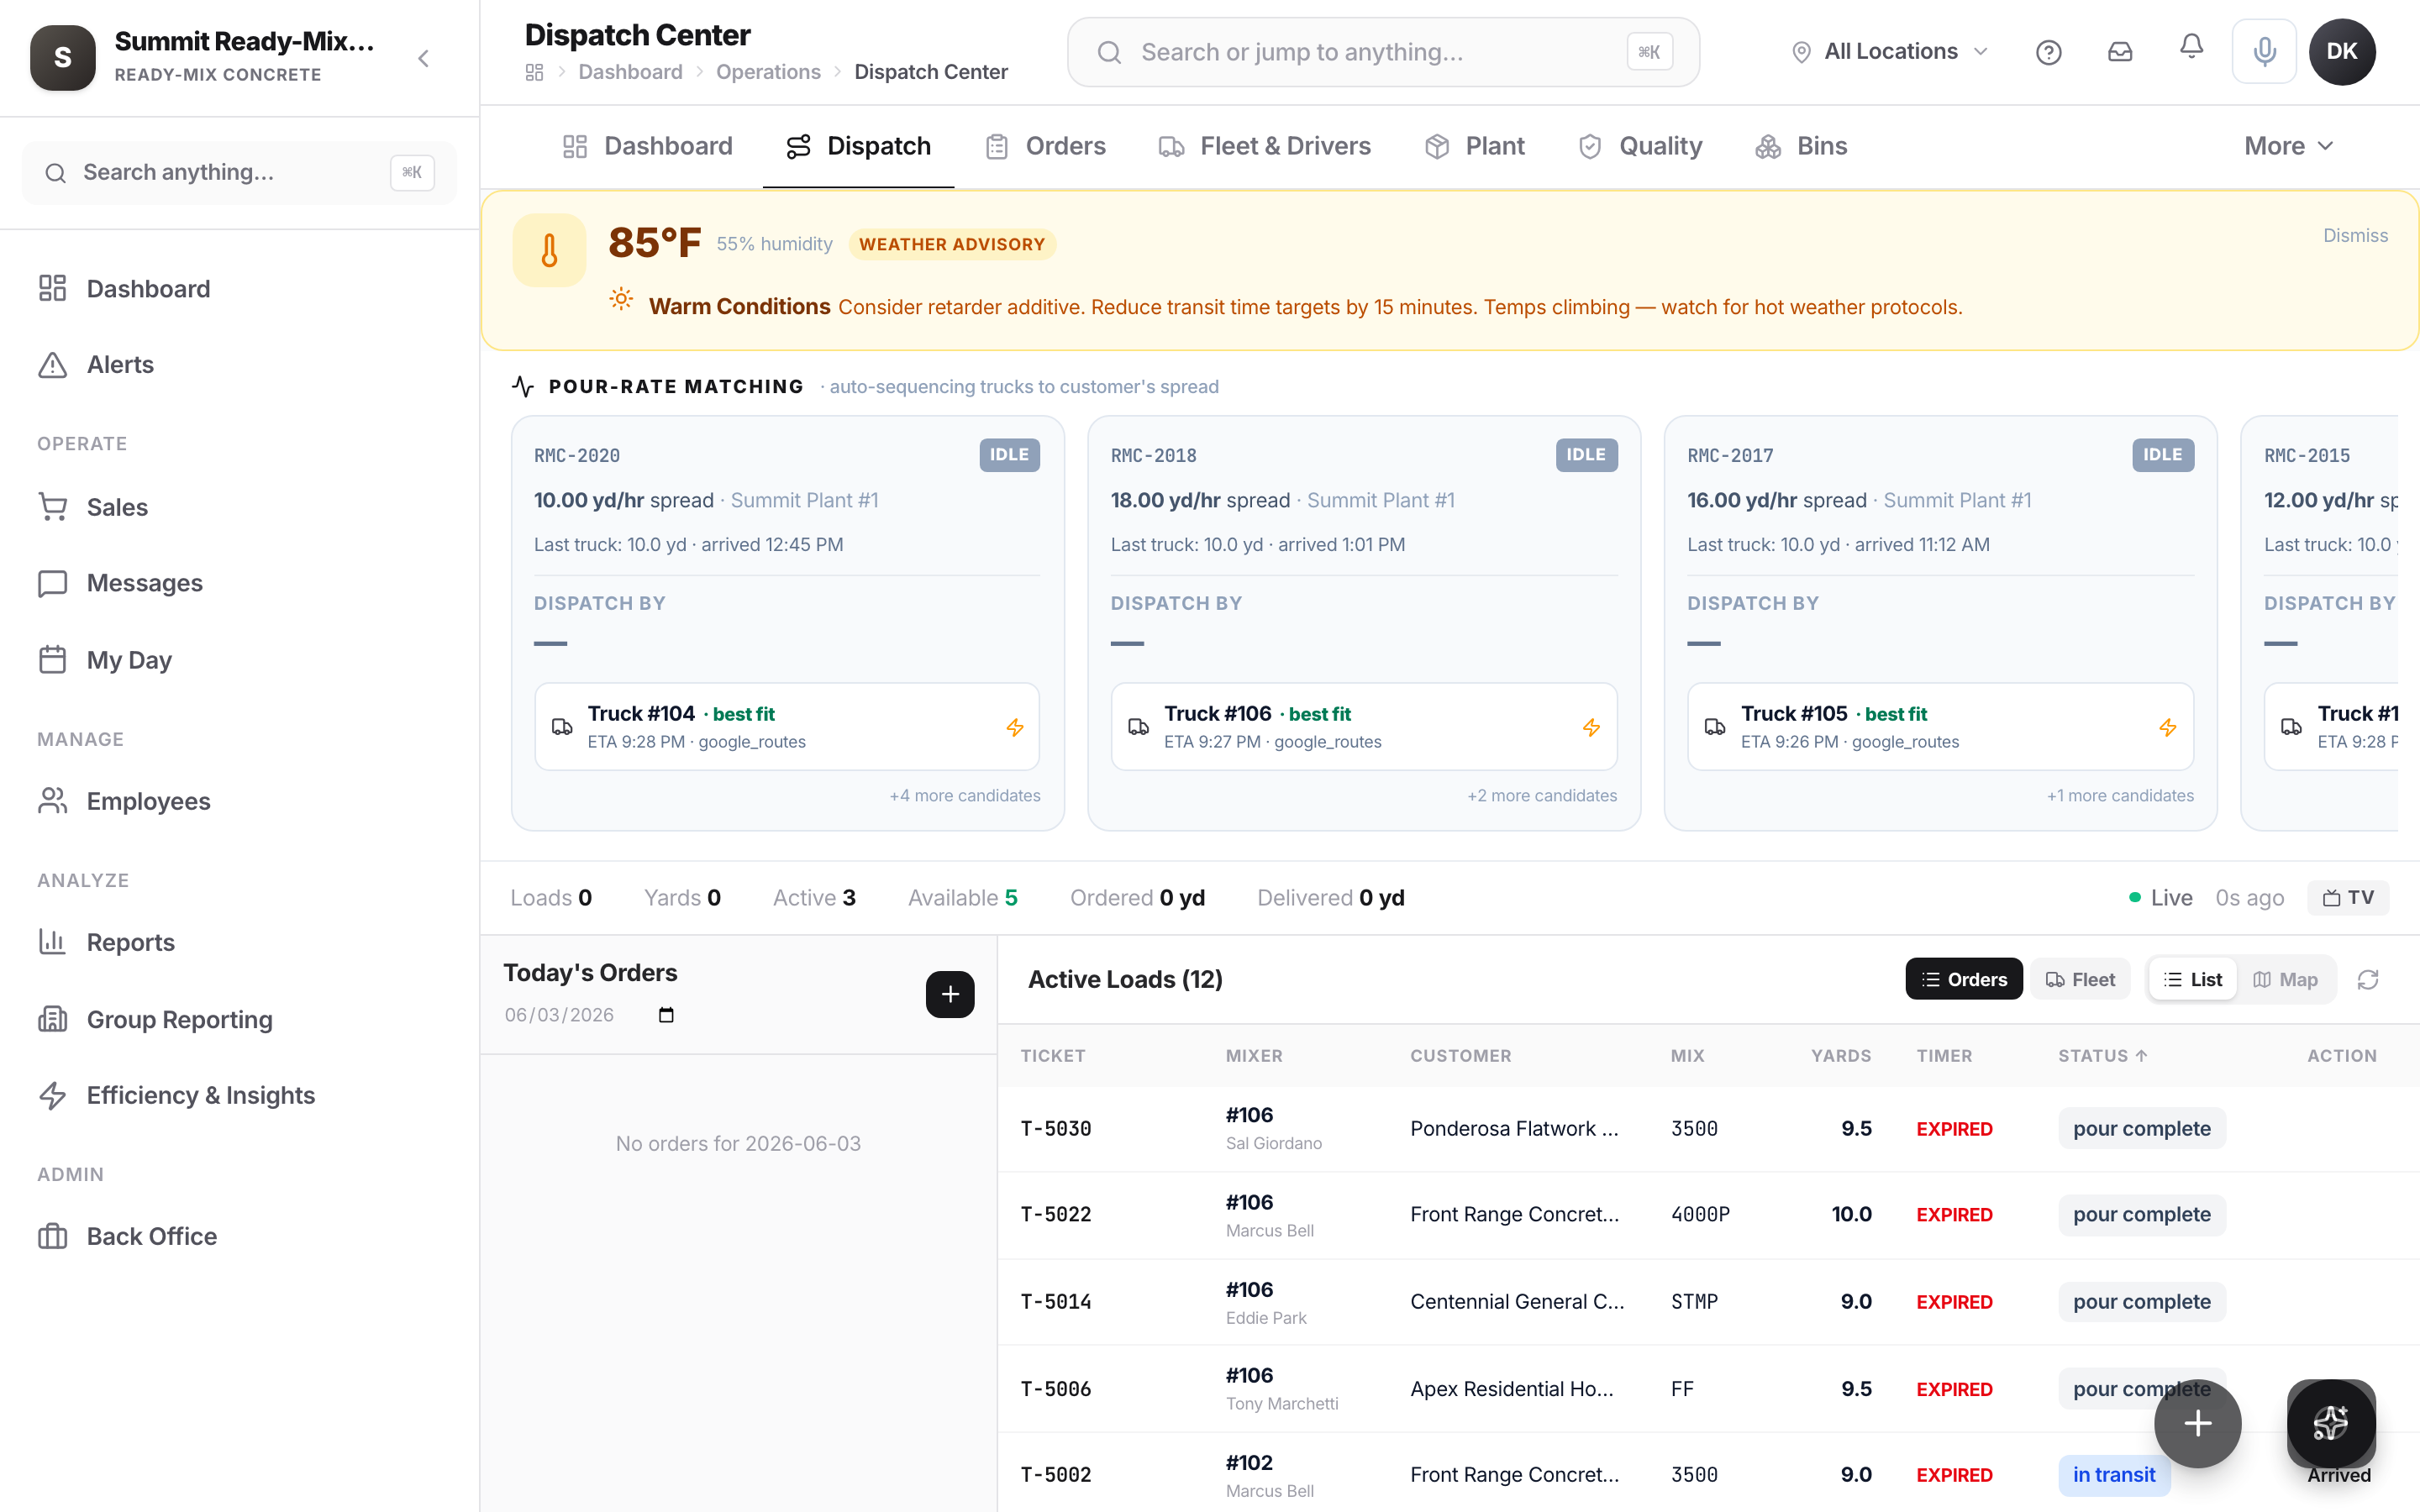Click the sidebar Dashboard item

[x=240, y=289]
